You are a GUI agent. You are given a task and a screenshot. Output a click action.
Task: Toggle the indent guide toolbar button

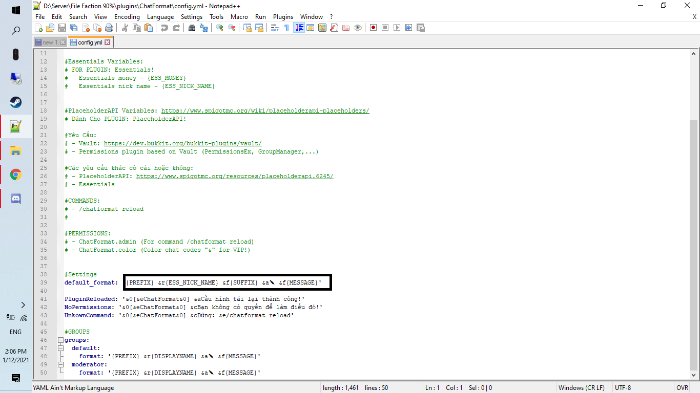coord(299,28)
